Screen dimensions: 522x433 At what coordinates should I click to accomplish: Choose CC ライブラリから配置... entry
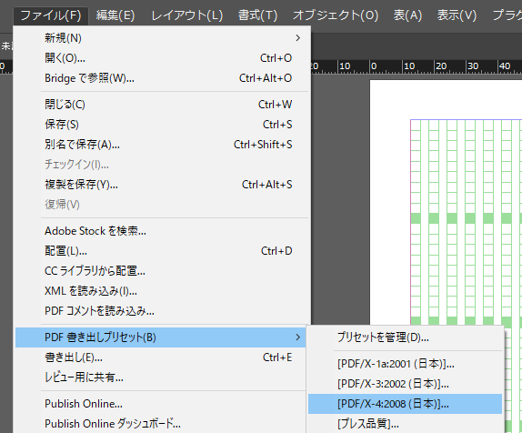pos(161,271)
